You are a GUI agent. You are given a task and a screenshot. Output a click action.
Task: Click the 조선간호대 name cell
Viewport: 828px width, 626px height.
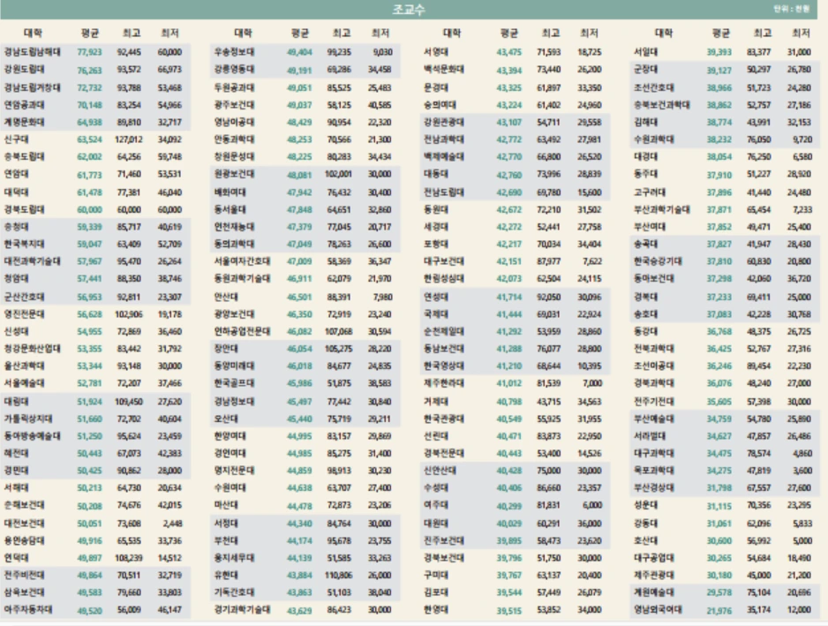tap(654, 87)
